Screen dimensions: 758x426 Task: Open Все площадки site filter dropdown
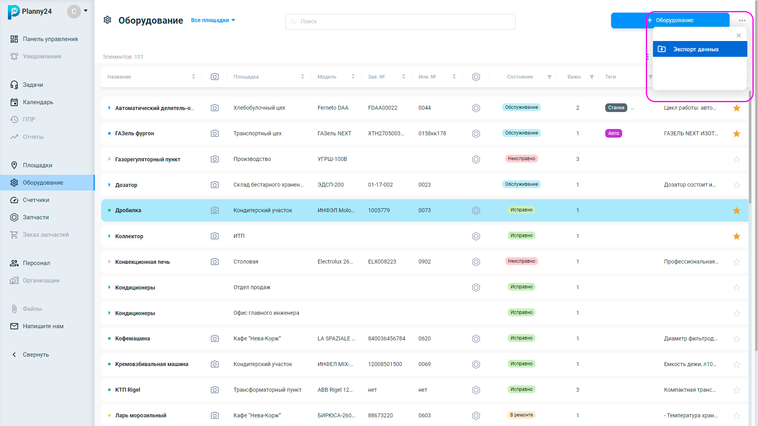(x=213, y=20)
